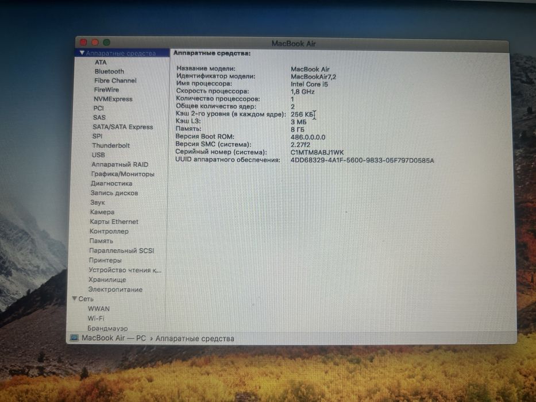The image size is (536, 402).
Task: Click the Сеть category label
Action: [86, 299]
